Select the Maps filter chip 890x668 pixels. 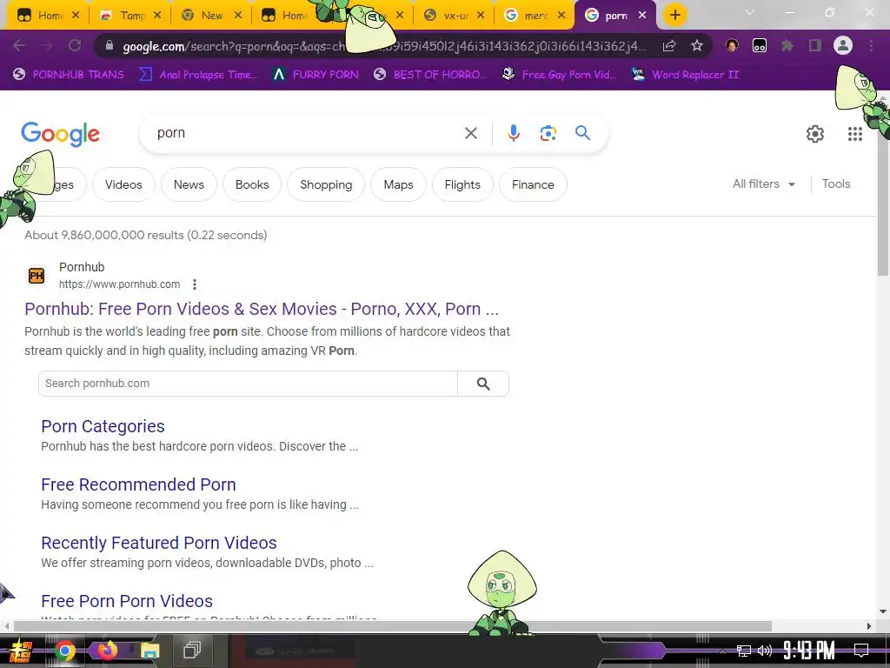(x=398, y=184)
